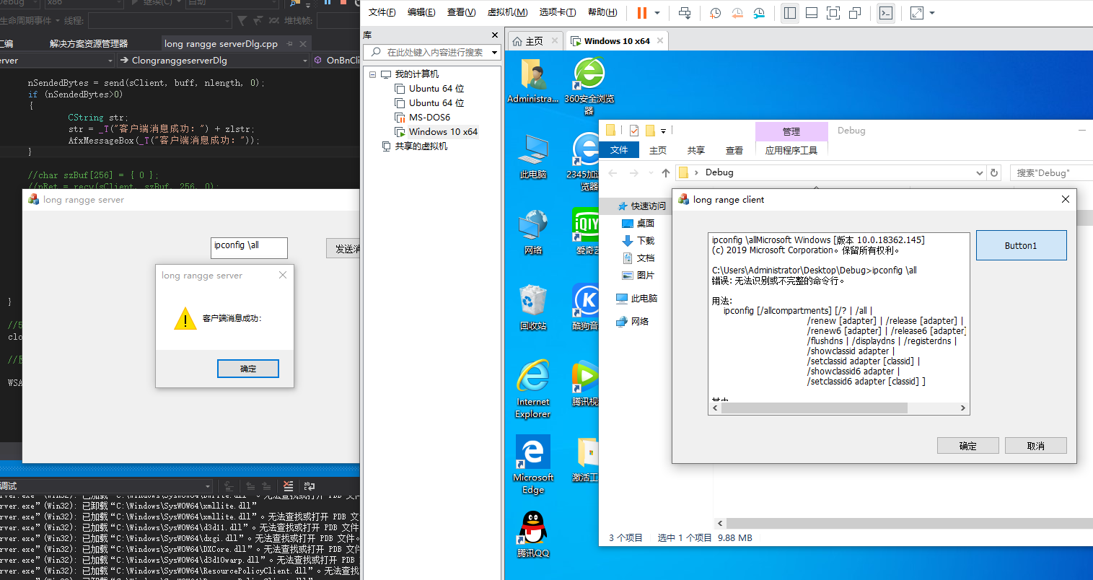The width and height of the screenshot is (1093, 580).
Task: Toggle the thumbnail bar view in VMware
Action: (812, 12)
